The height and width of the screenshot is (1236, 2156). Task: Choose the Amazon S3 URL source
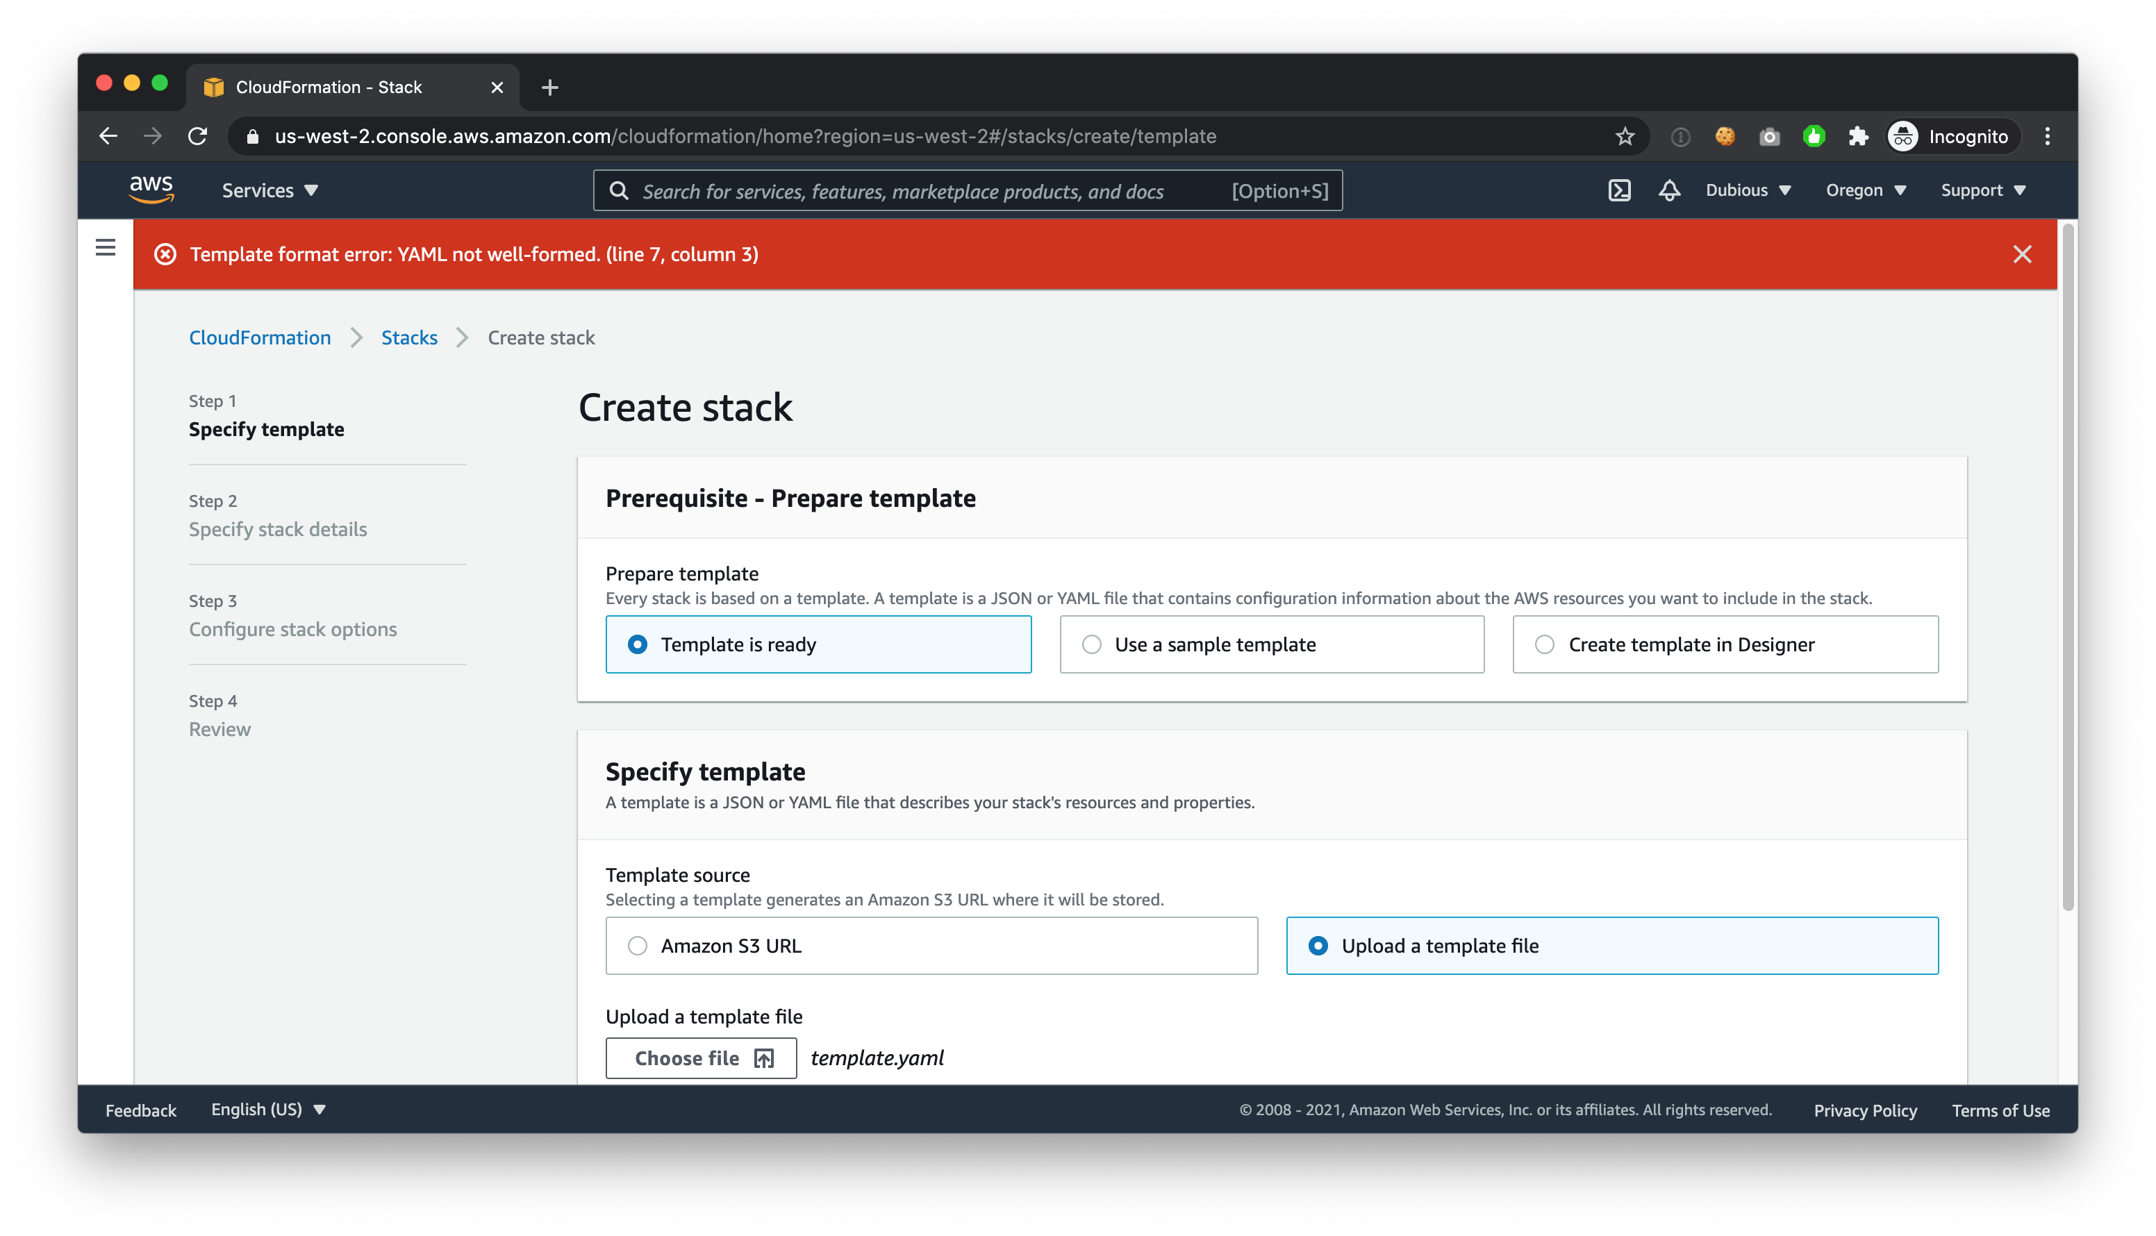point(931,946)
